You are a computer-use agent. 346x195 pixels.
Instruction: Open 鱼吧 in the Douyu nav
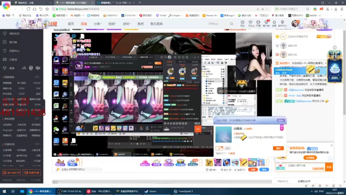141,24
